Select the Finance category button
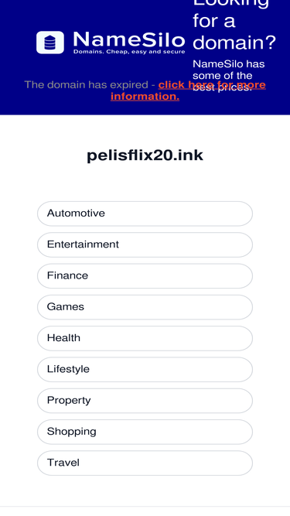 (145, 276)
